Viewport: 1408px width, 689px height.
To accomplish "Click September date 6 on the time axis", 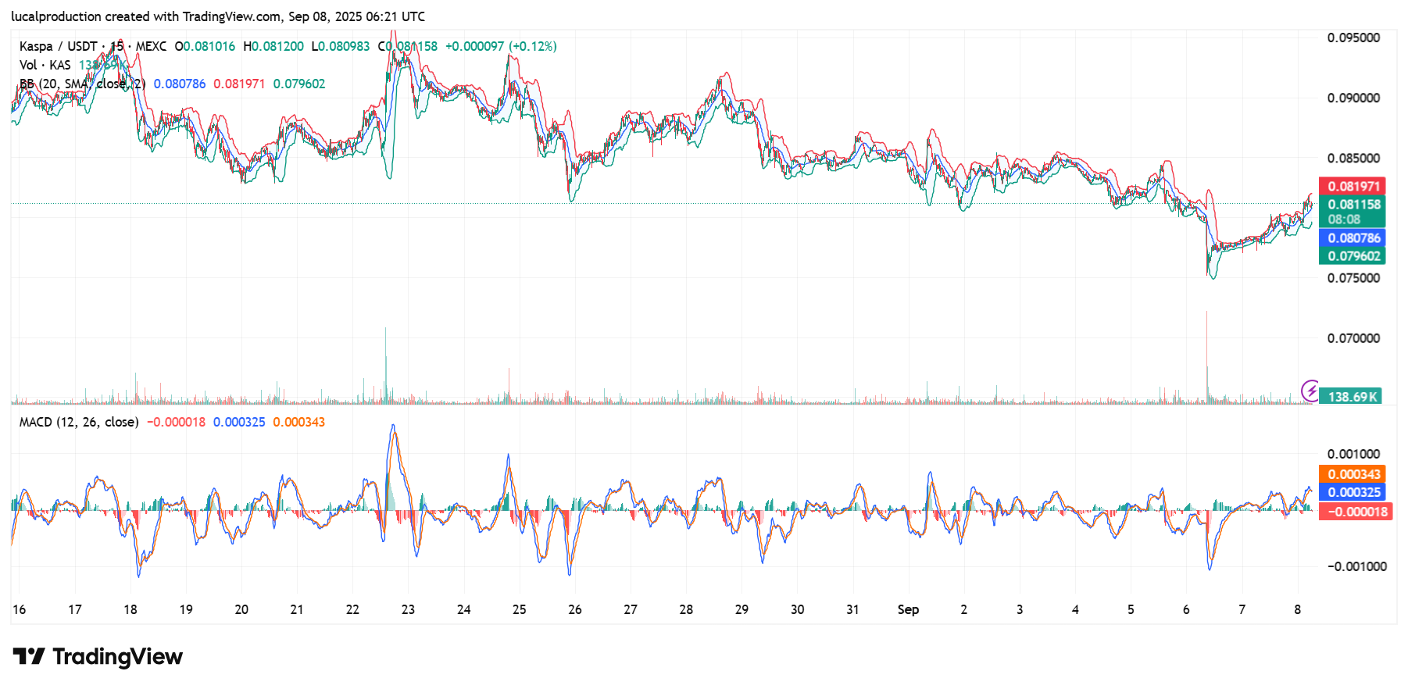I will coord(1186,609).
